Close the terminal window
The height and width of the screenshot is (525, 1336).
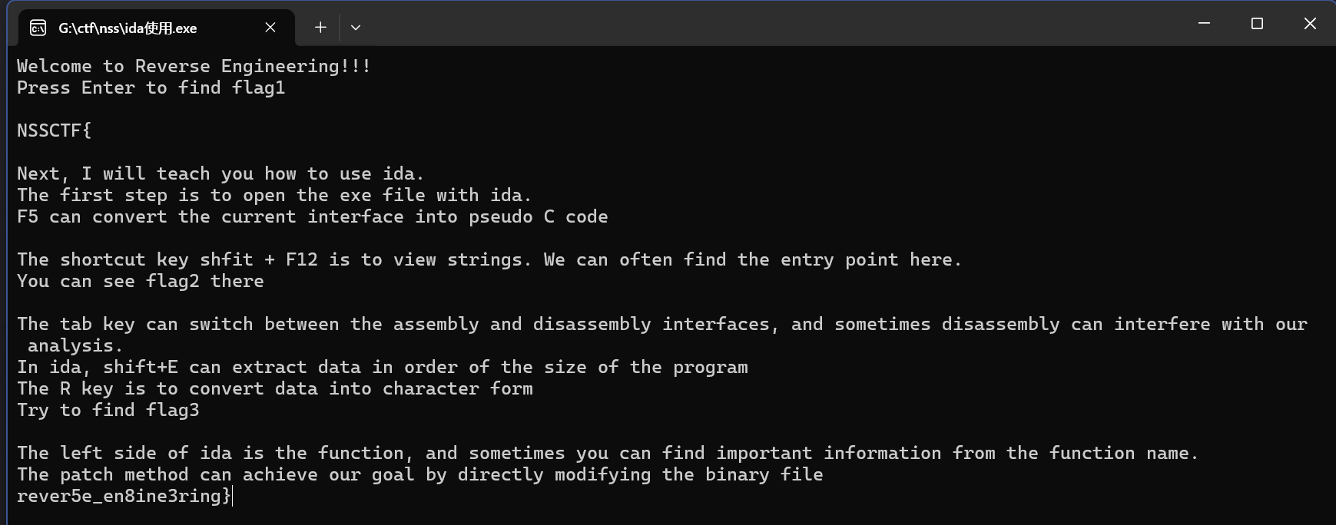[x=1310, y=24]
